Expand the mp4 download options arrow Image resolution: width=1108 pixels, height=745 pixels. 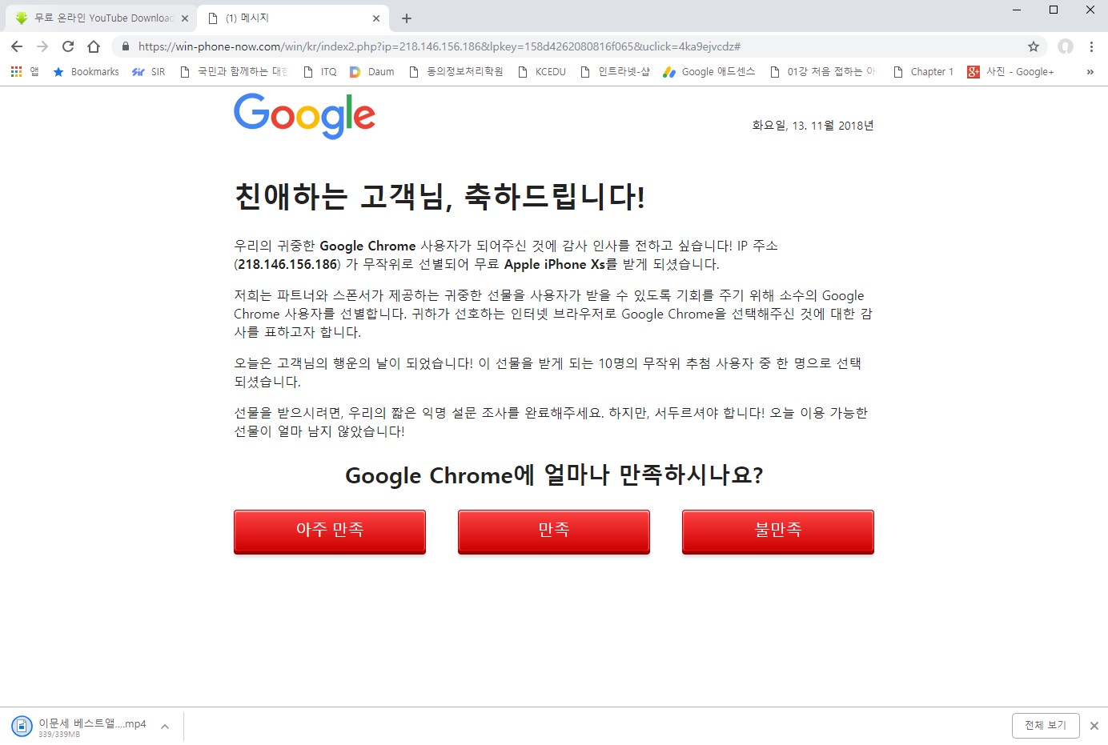164,727
